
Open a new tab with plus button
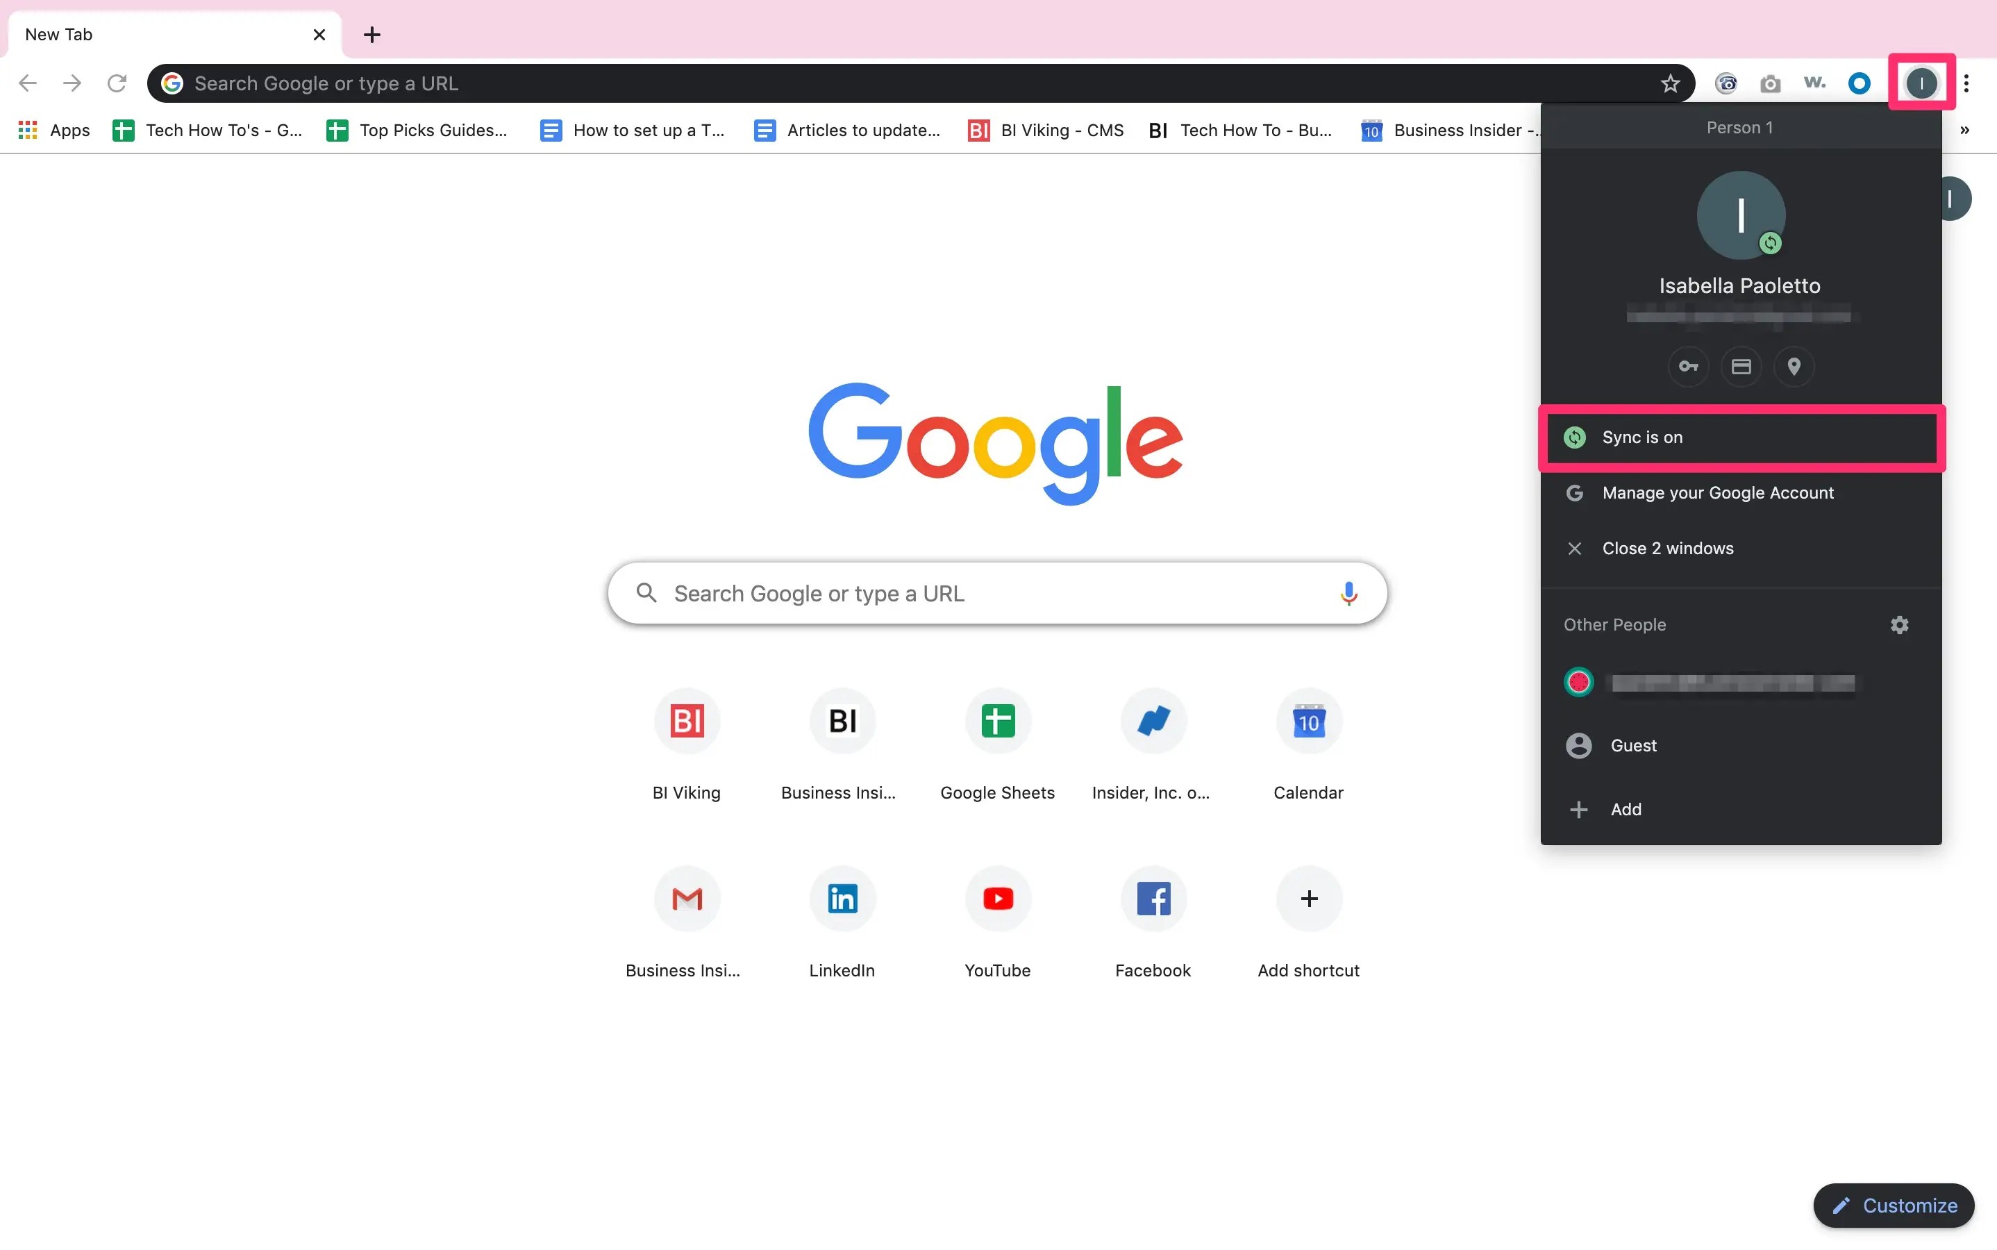(x=372, y=35)
